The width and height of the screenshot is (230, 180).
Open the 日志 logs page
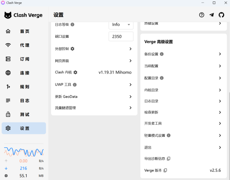click(x=24, y=100)
